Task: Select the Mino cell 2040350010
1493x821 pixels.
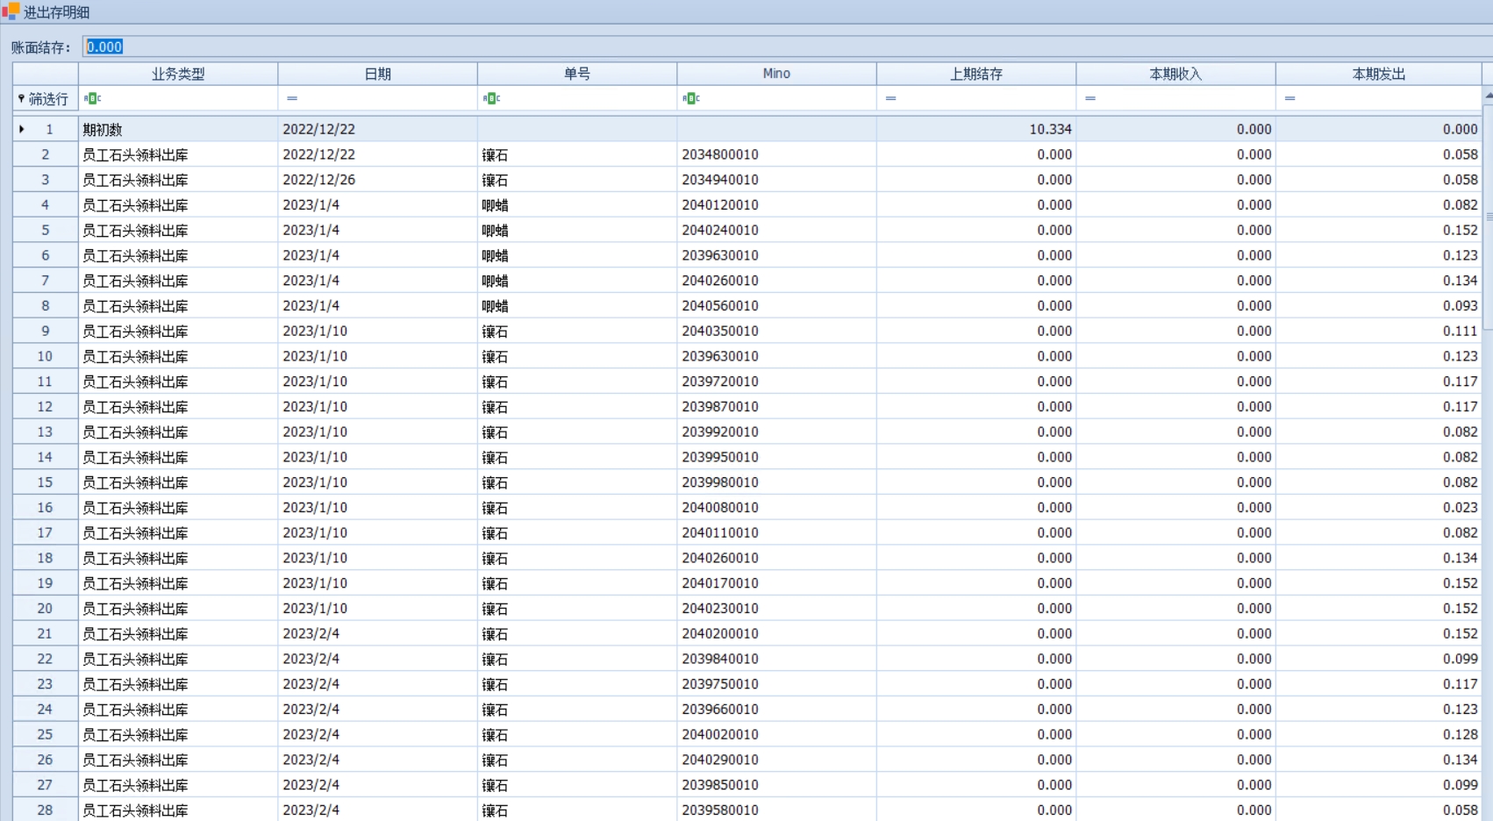Action: [720, 331]
